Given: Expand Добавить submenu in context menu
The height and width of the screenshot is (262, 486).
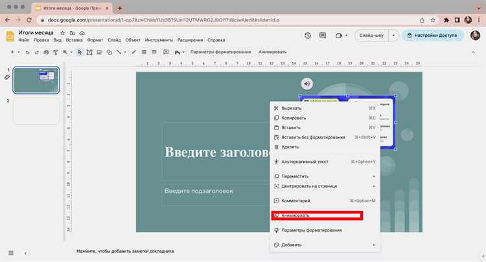Looking at the screenshot, I should 325,245.
